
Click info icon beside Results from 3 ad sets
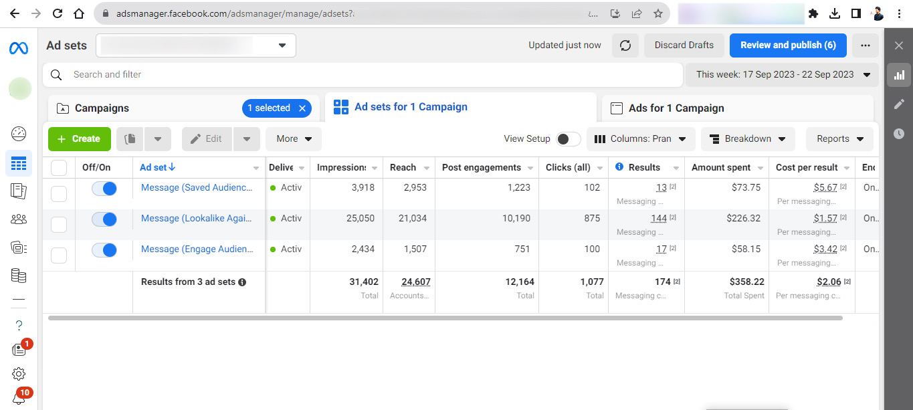click(x=242, y=282)
